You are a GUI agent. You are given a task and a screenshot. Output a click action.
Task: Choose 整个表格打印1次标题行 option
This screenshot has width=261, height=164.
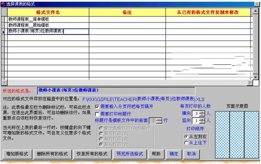[x=101, y=128]
